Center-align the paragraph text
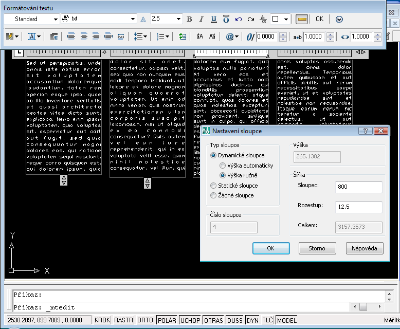Viewport: 400px width, 329px height. click(x=83, y=36)
